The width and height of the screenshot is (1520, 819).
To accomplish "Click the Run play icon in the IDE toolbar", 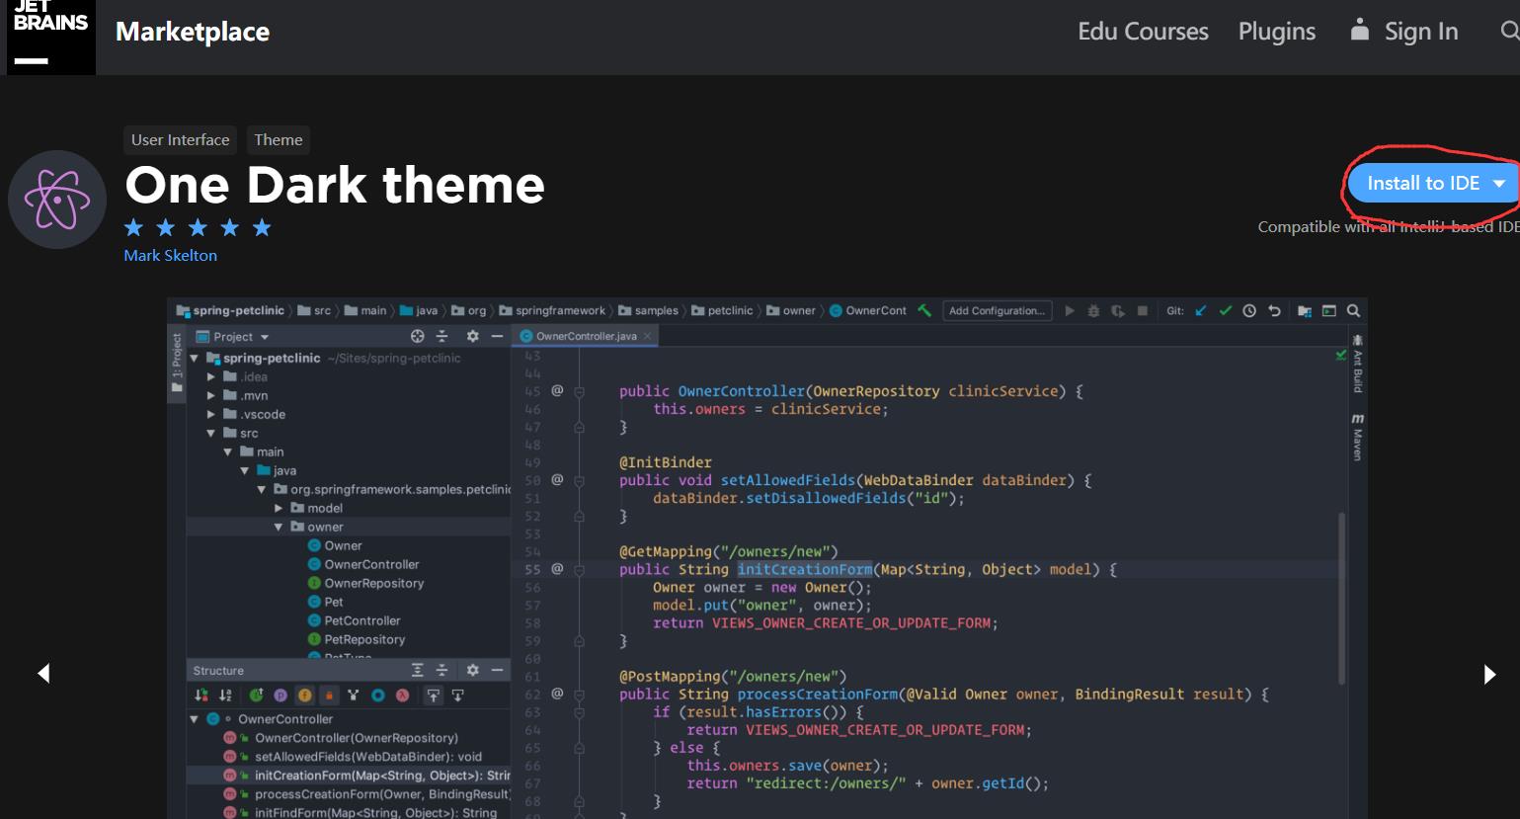I will point(1069,310).
